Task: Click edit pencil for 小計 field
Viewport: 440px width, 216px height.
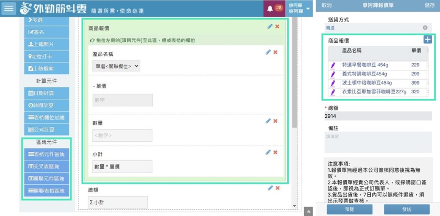Action: pyautogui.click(x=268, y=152)
